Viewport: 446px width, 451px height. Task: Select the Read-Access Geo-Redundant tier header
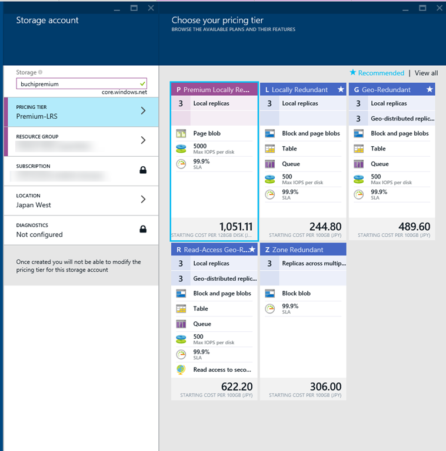coord(214,250)
